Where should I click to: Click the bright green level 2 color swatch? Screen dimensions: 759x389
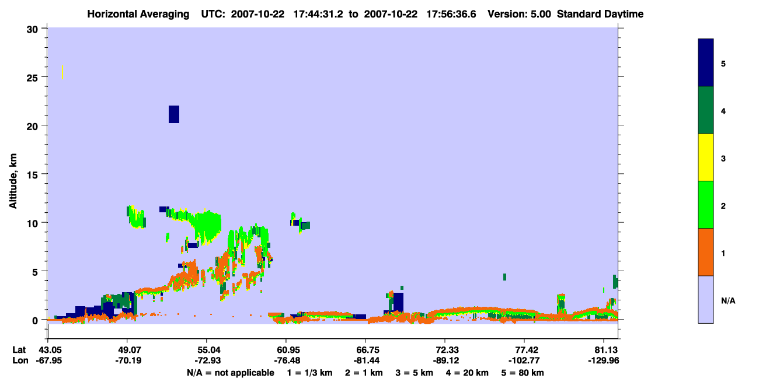[706, 205]
